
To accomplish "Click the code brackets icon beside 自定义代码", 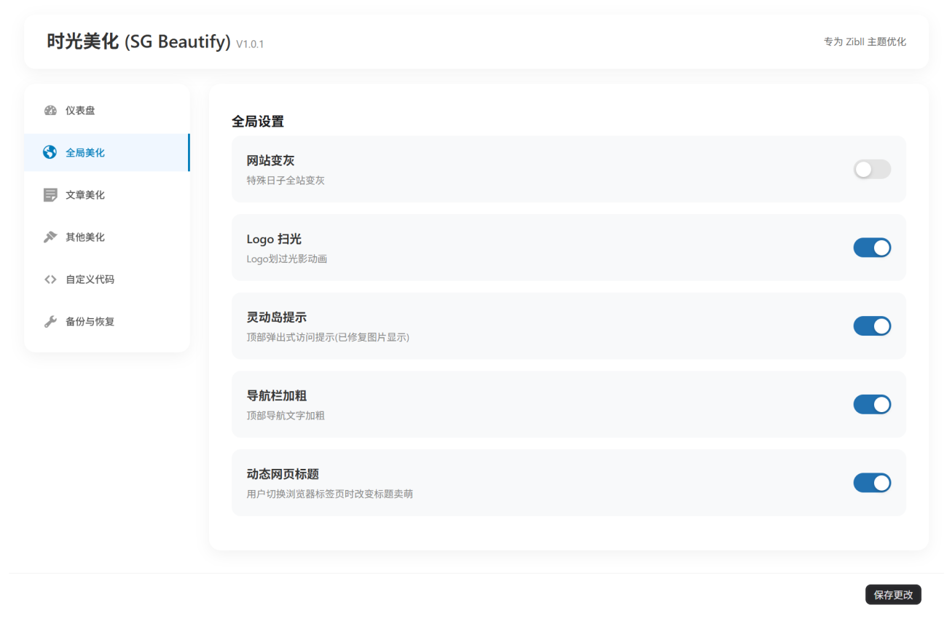I will coord(50,279).
